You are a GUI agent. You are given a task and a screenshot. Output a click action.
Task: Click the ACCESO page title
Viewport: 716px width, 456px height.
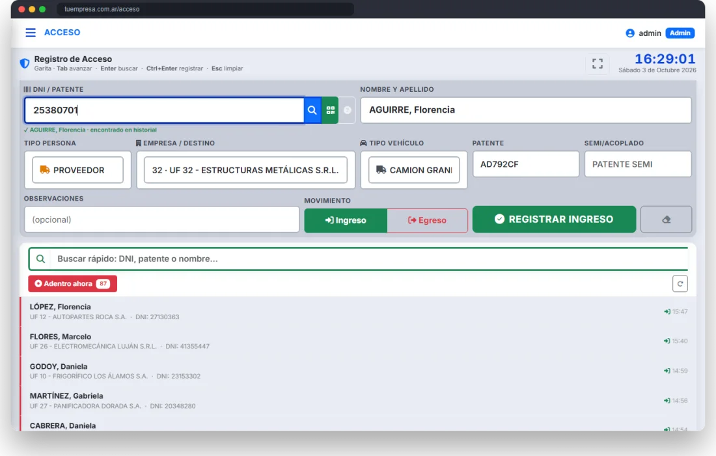click(62, 33)
